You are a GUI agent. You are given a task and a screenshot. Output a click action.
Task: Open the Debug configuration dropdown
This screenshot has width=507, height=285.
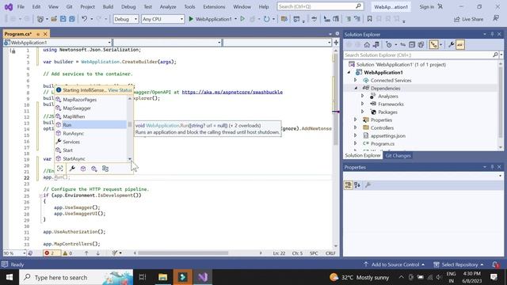[x=125, y=19]
